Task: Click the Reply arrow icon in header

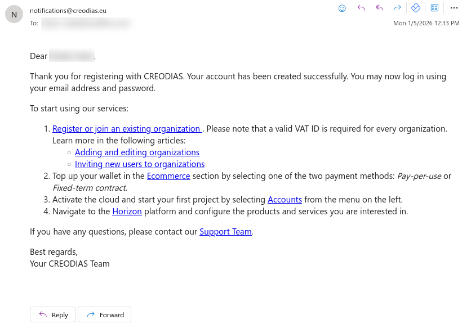Action: 361,8
